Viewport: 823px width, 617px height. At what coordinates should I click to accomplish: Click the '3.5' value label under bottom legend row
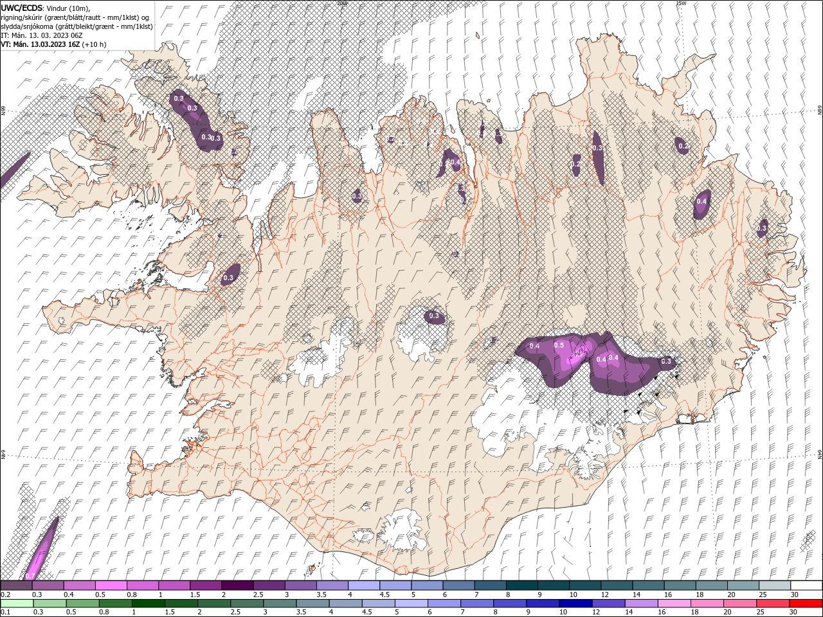pyautogui.click(x=301, y=613)
